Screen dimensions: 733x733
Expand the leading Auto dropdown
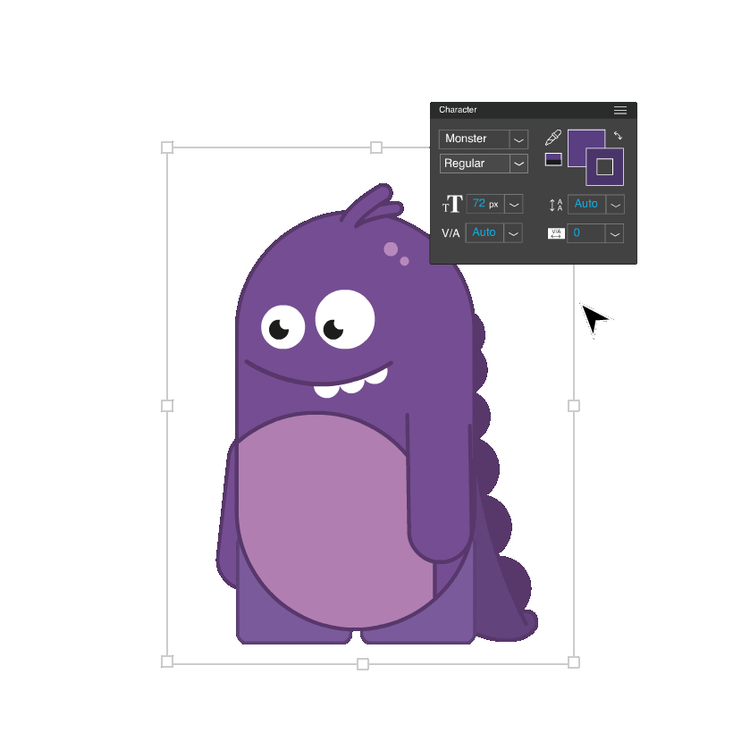coord(614,204)
